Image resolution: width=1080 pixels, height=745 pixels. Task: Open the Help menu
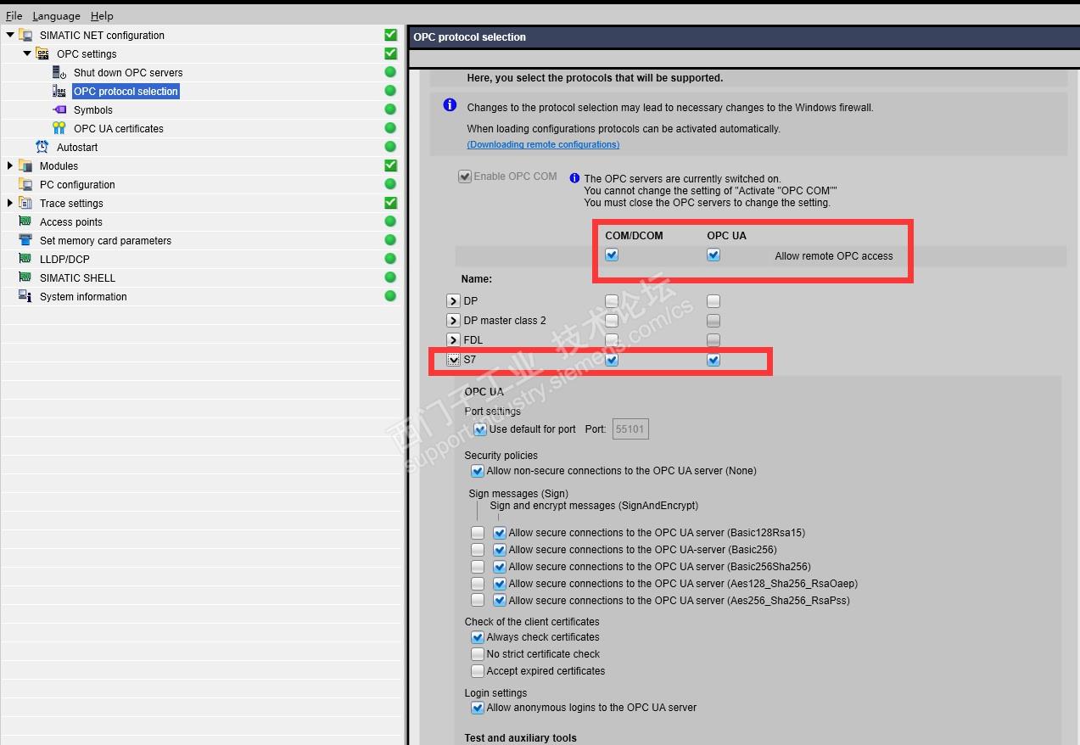pos(102,15)
